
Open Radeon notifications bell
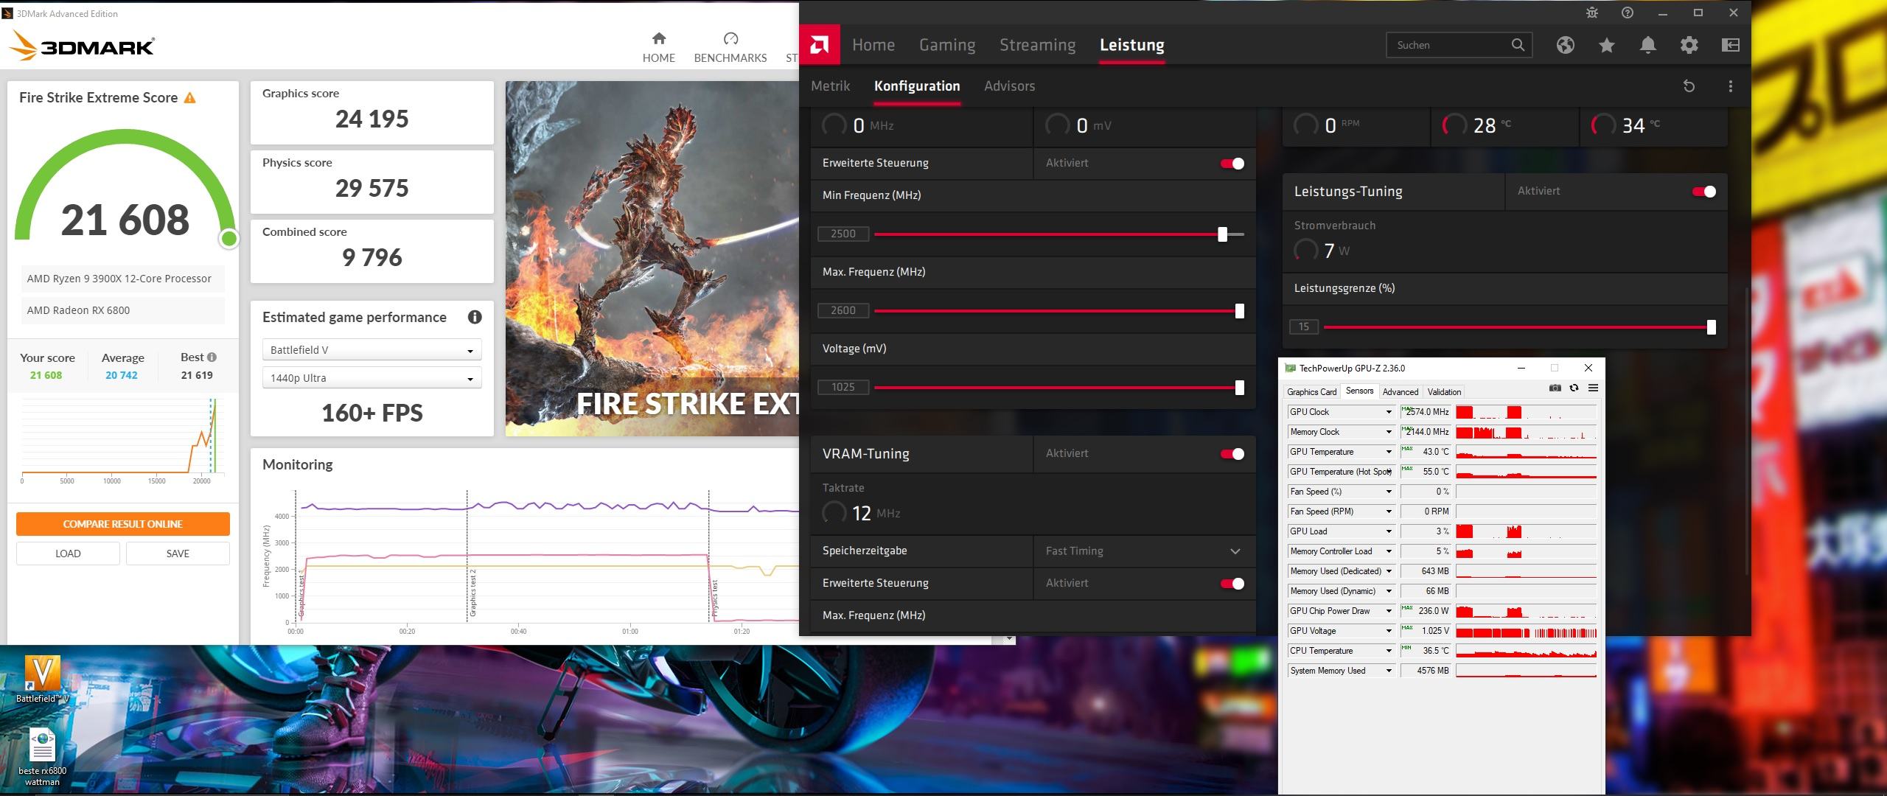point(1648,45)
